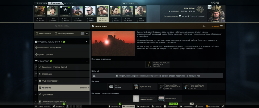Screen dimensions: 259x108
Task: Click the Кейс для вещей reward icon
Action: click(x=161, y=99)
